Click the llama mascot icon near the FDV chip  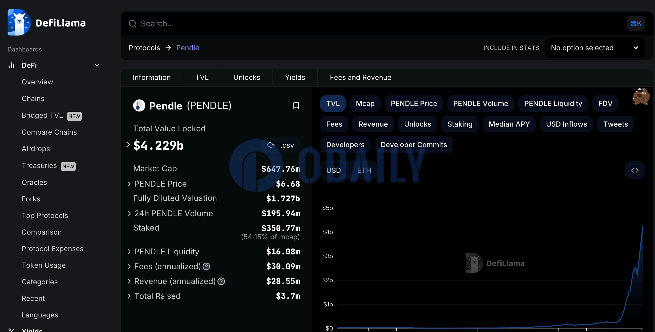pos(641,96)
